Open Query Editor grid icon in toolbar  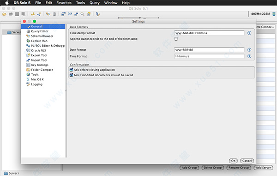54,14
